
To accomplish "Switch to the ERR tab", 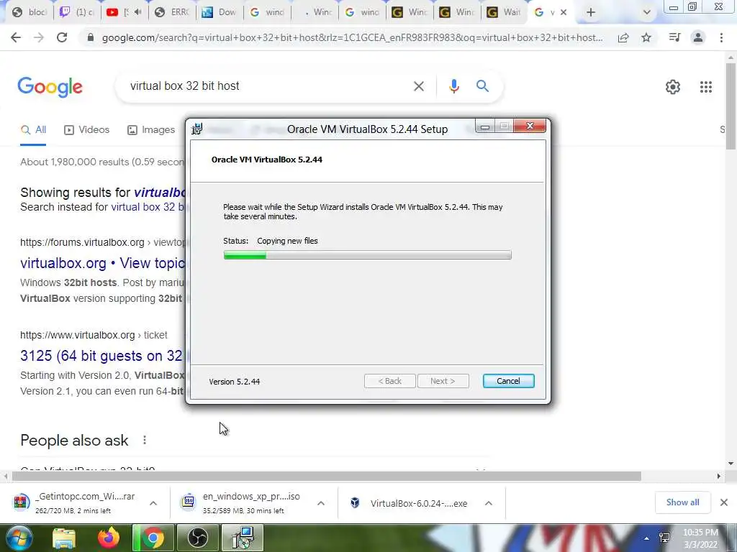I will click(171, 12).
